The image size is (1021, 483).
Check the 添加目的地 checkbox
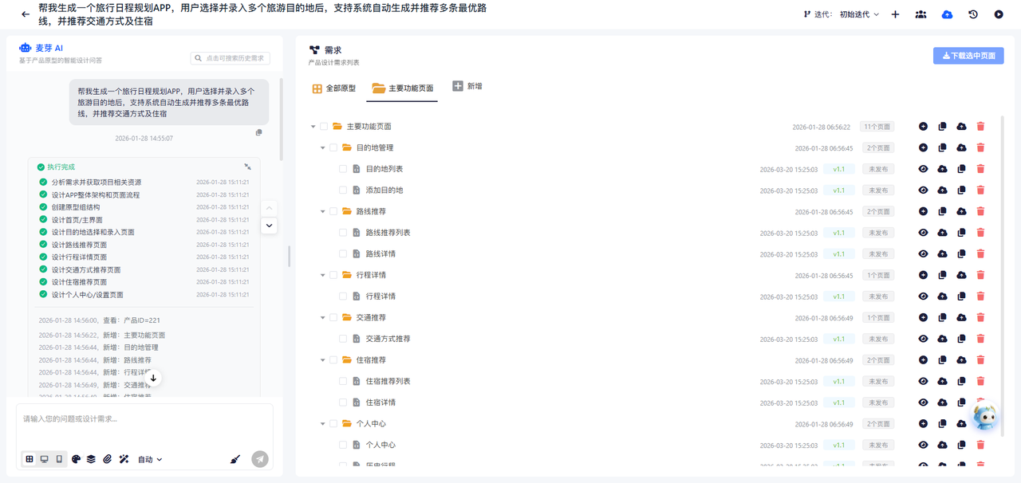tap(343, 190)
